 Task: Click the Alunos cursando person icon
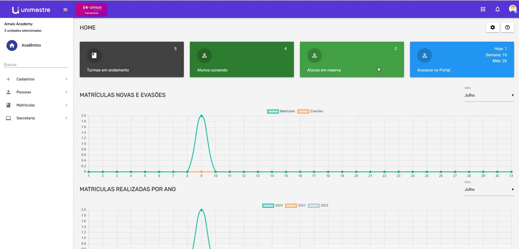[x=204, y=55]
